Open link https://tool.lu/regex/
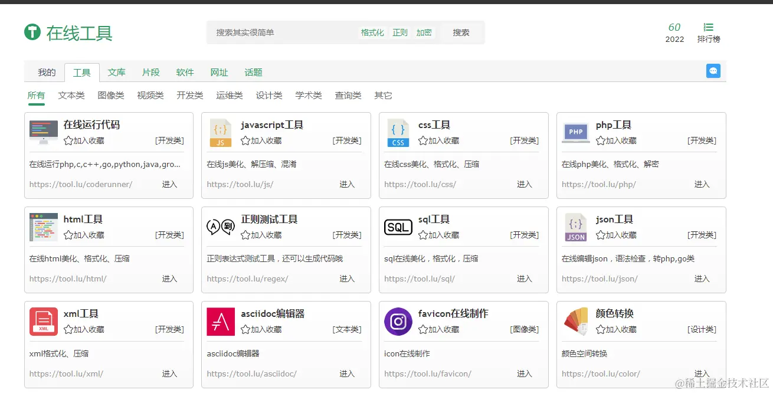Viewport: 773px width, 393px height. tap(247, 279)
